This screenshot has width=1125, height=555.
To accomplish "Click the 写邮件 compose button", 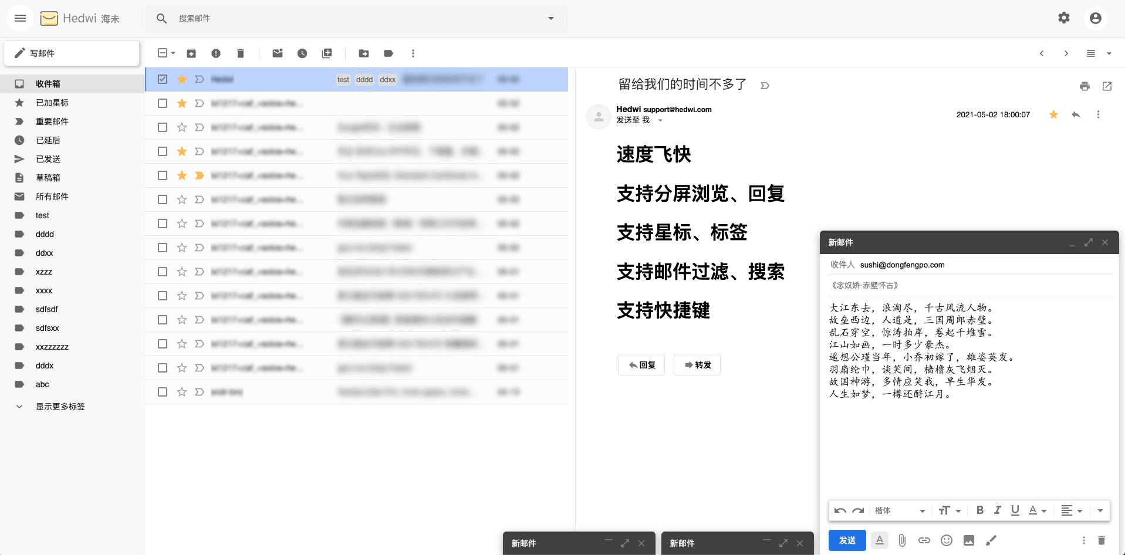I will coord(72,53).
